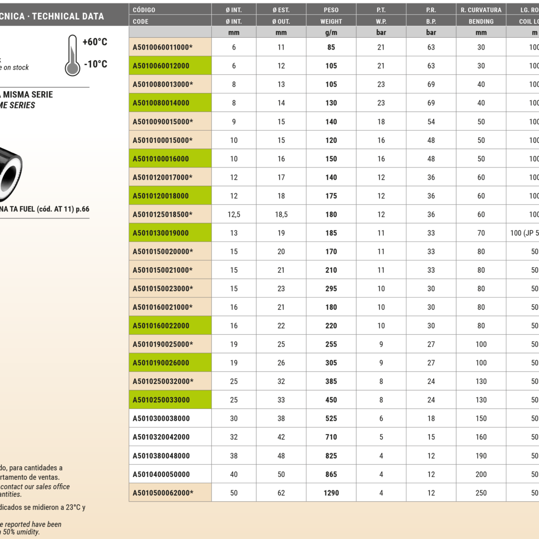The width and height of the screenshot is (539, 539).
Task: Click the thermometer temperature icon
Action: 72,55
